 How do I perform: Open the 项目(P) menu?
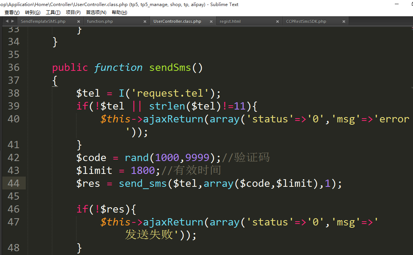click(x=73, y=13)
